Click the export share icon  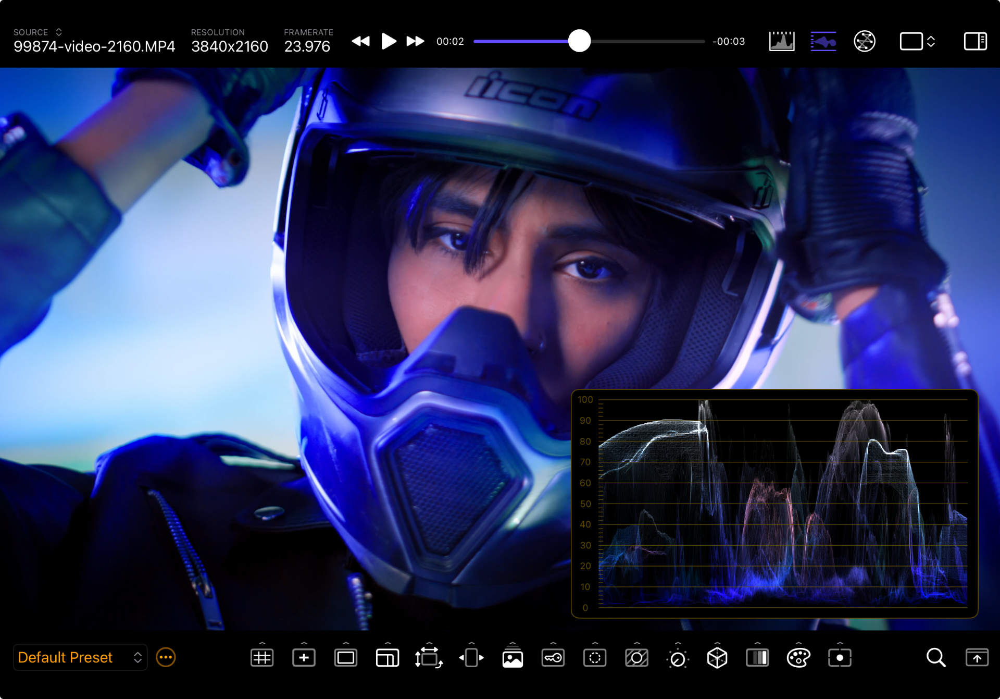click(977, 658)
